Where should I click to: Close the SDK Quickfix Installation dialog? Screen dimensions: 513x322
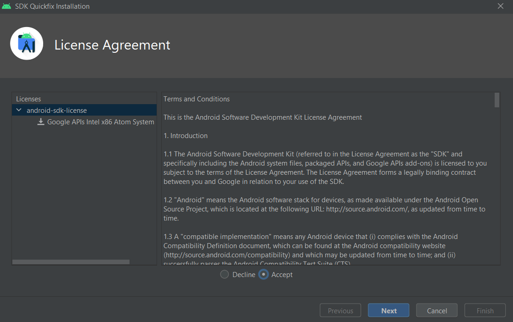[500, 6]
